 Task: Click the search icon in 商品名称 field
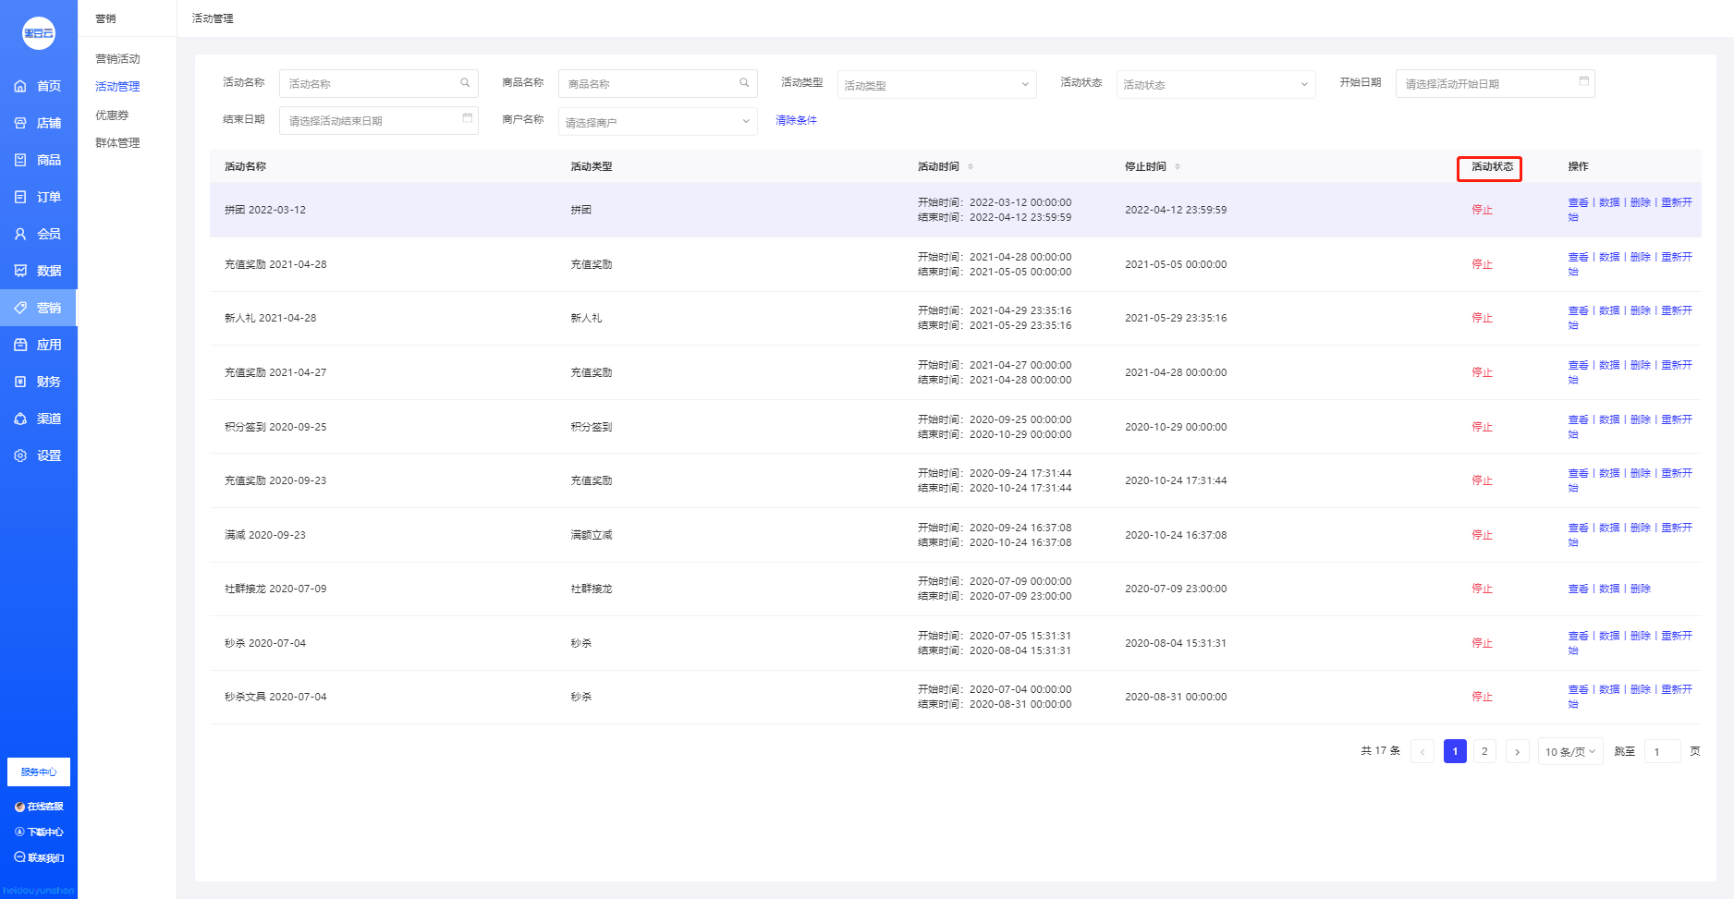click(x=744, y=83)
